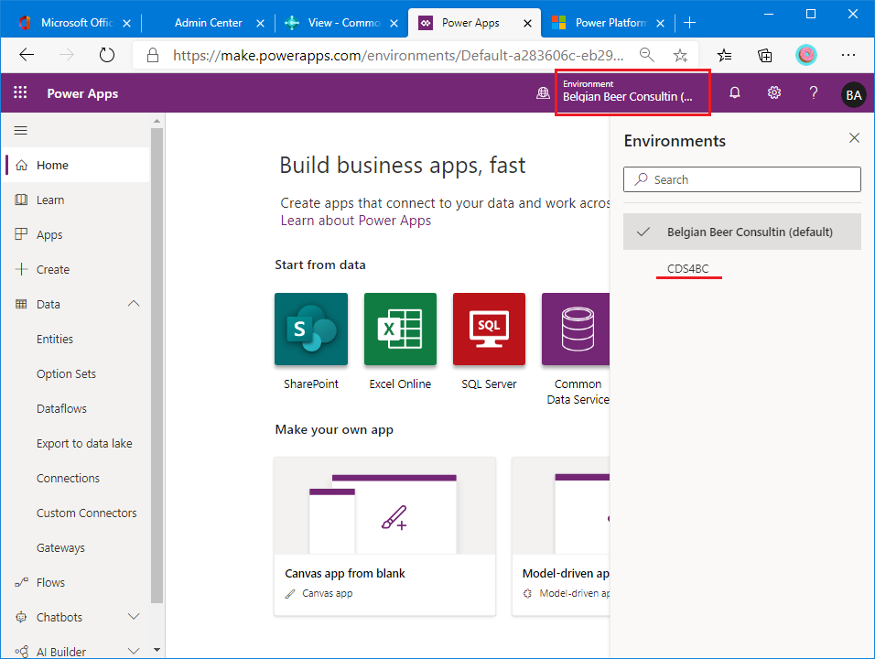This screenshot has width=875, height=659.
Task: Select the SQL Server data source tile
Action: [x=489, y=329]
